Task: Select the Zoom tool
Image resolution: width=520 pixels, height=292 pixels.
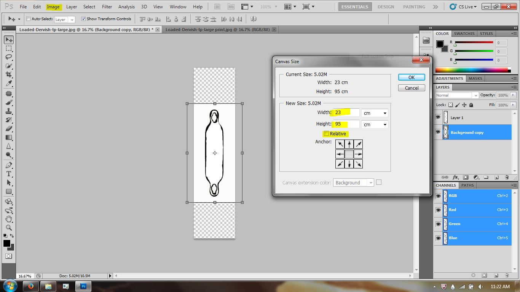Action: (x=8, y=227)
